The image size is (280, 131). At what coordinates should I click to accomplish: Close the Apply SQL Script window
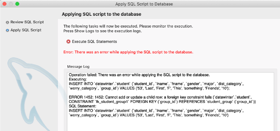coord(4,4)
